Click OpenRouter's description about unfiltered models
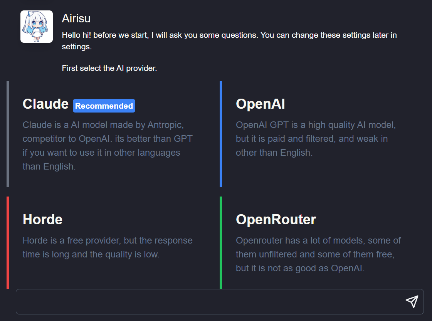Screen dimensions: 432x321 coord(318,254)
